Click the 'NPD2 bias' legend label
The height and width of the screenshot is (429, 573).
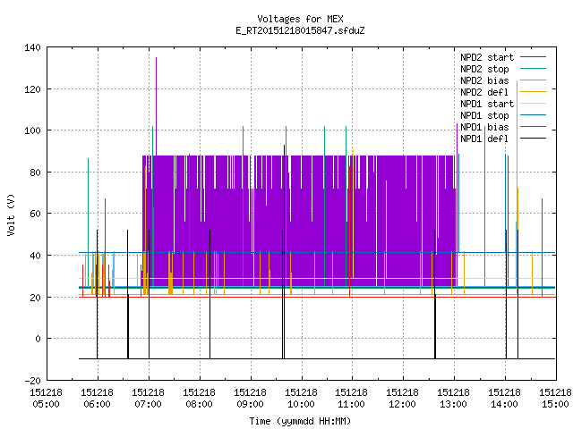[x=484, y=80]
